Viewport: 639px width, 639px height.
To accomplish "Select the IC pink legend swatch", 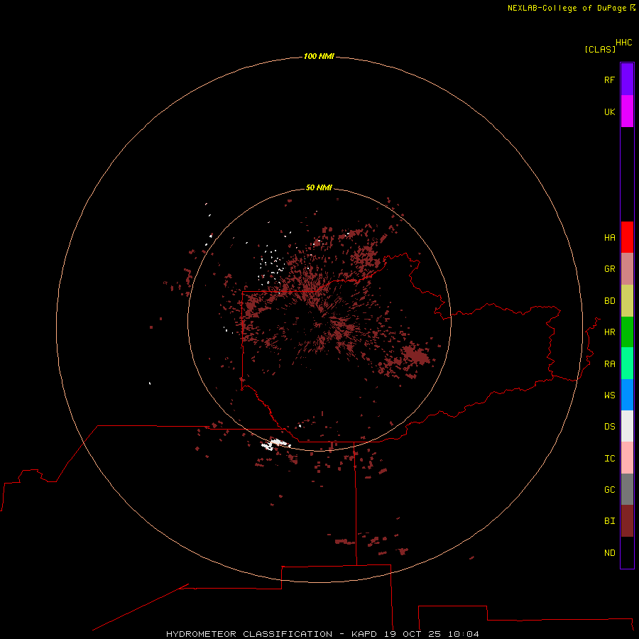I will [627, 458].
